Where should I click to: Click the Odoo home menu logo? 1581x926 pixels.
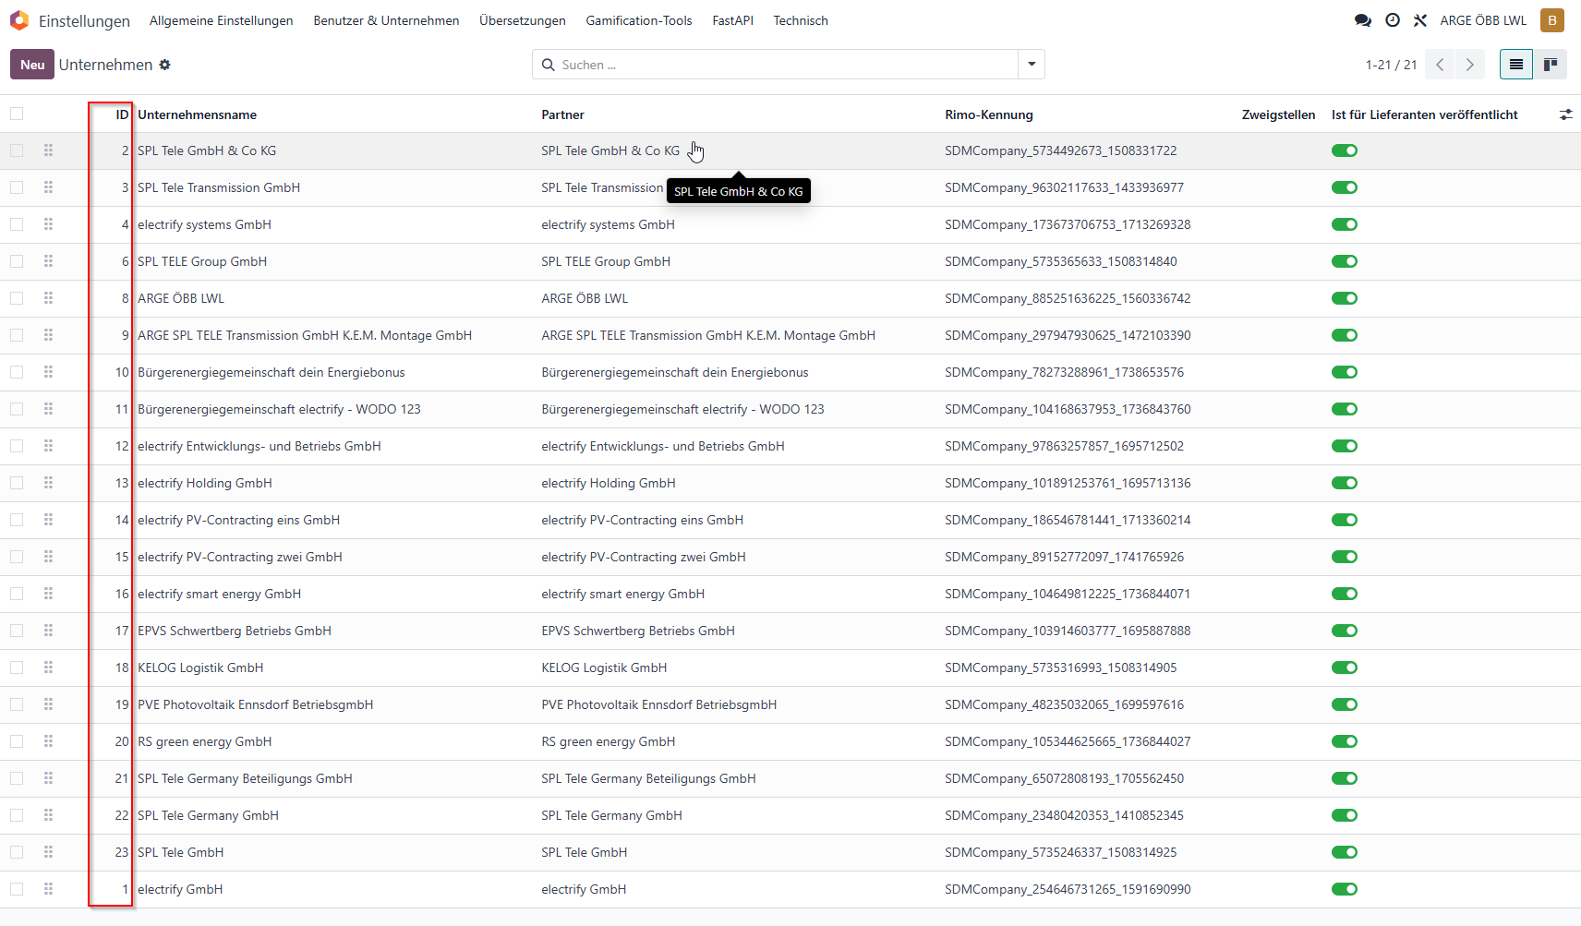coord(19,20)
